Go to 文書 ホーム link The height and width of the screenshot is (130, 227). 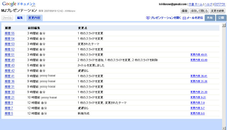(x=195, y=4)
